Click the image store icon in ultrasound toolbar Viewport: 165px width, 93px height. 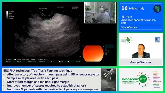(x=61, y=61)
